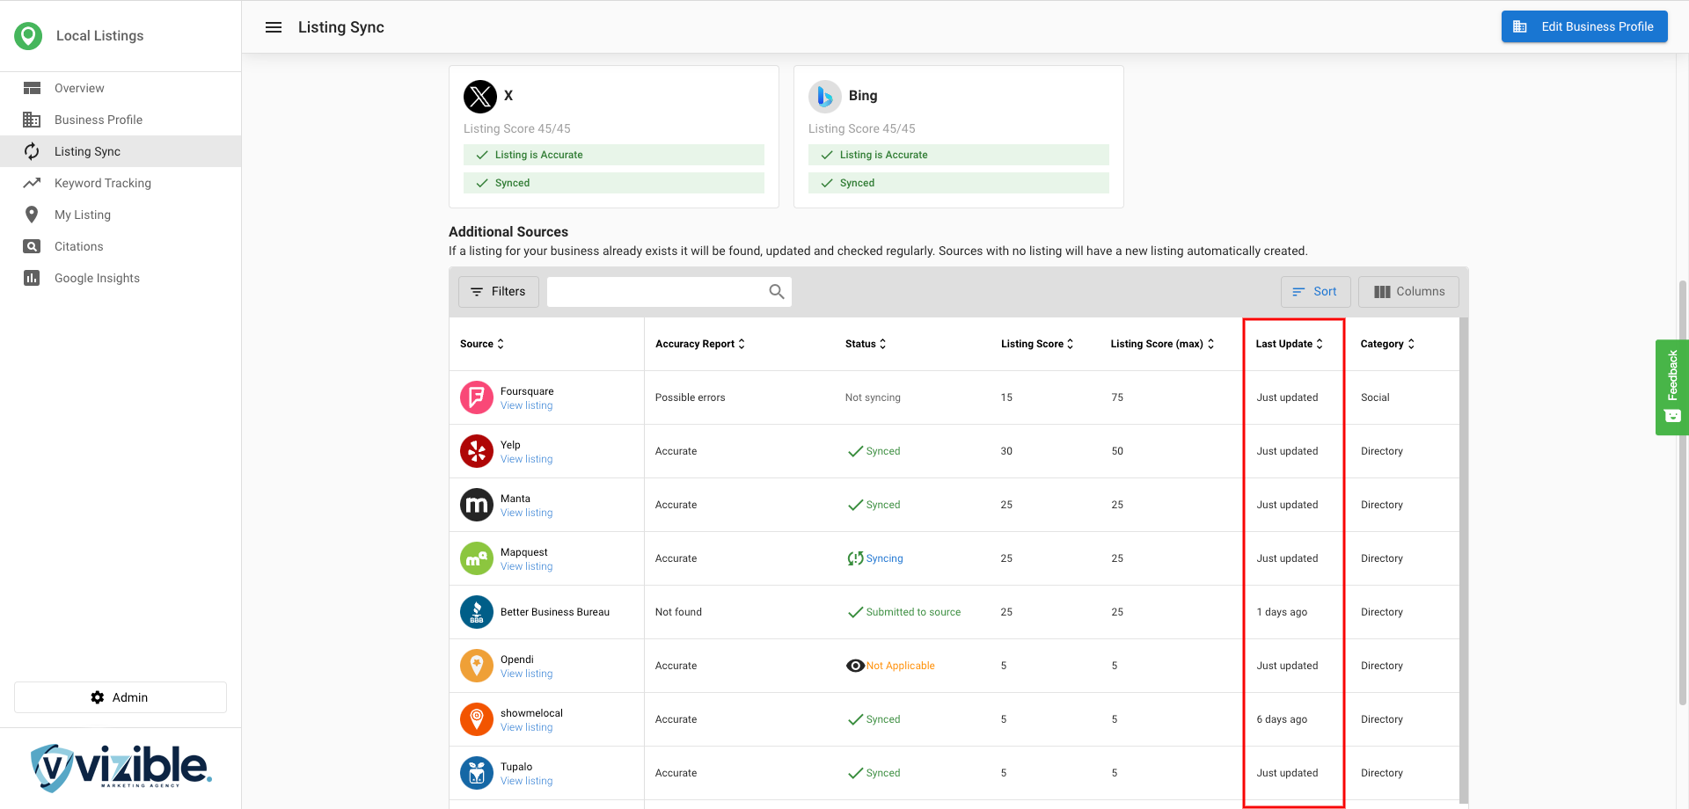Click the search magnifier icon

click(x=776, y=292)
